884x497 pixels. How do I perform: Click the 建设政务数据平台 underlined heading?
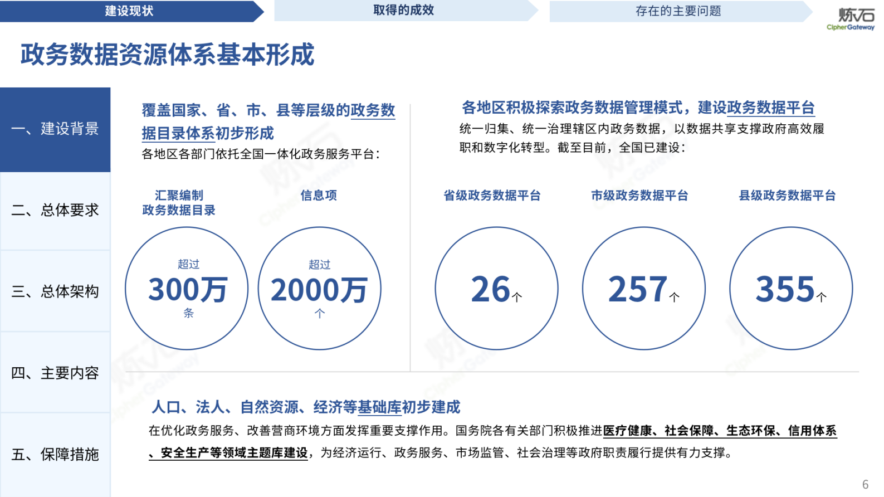coord(756,108)
